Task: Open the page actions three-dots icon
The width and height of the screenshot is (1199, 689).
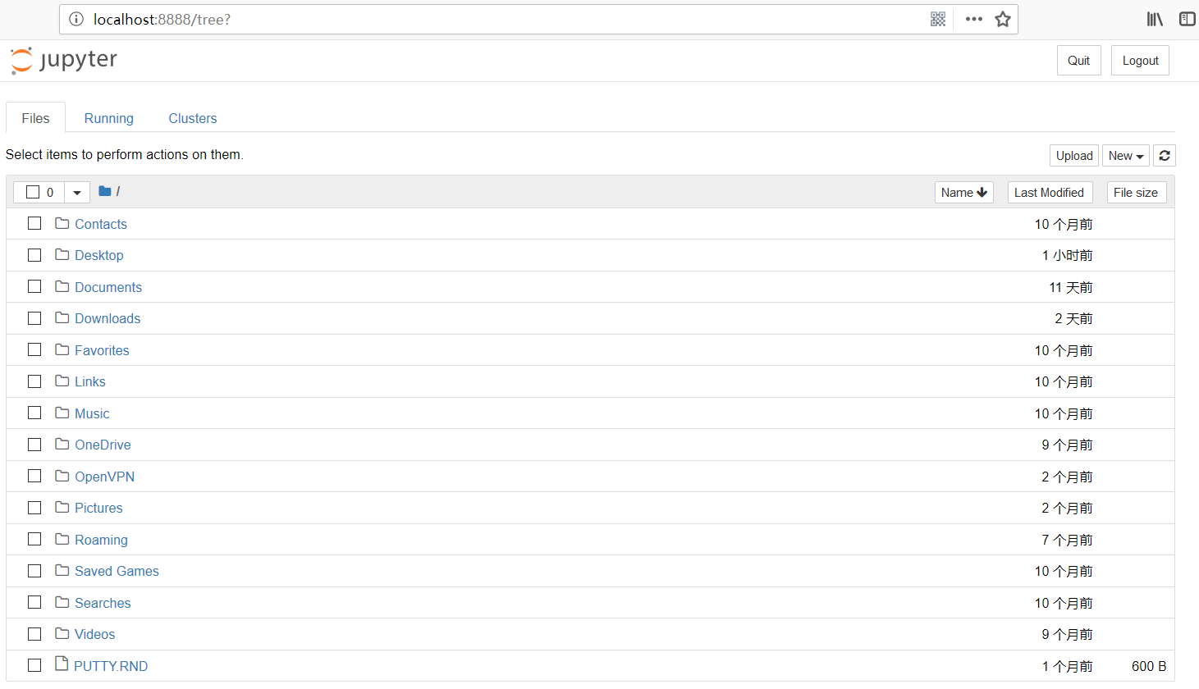Action: [974, 19]
